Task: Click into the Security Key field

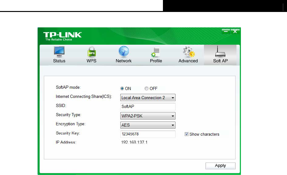Action: coord(148,134)
